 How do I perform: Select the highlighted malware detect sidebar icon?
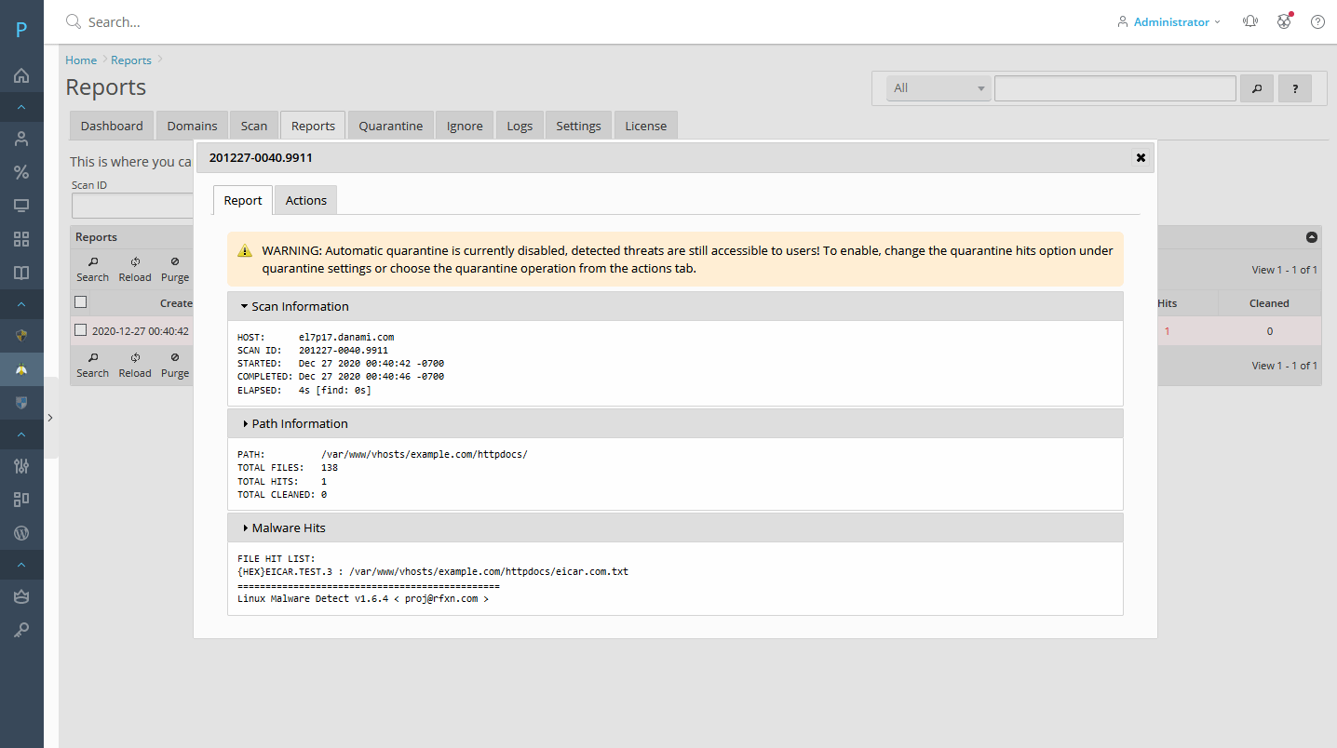click(21, 369)
